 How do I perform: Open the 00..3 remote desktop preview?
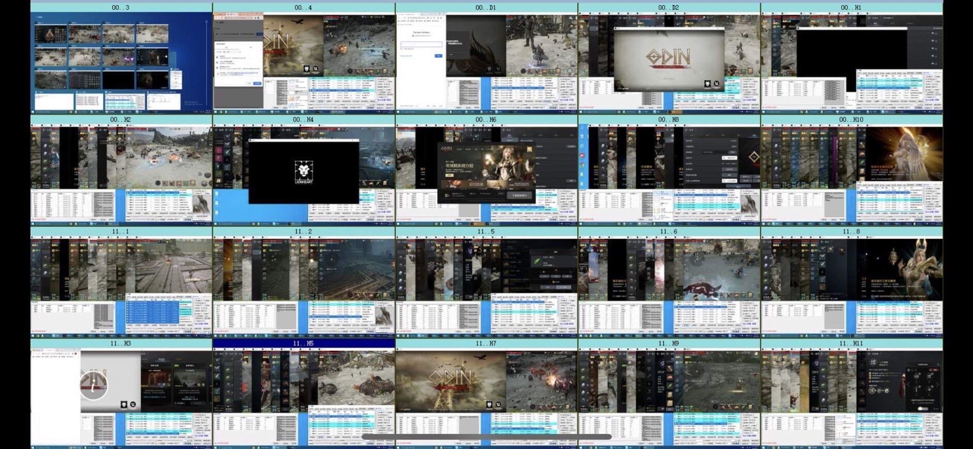point(121,63)
